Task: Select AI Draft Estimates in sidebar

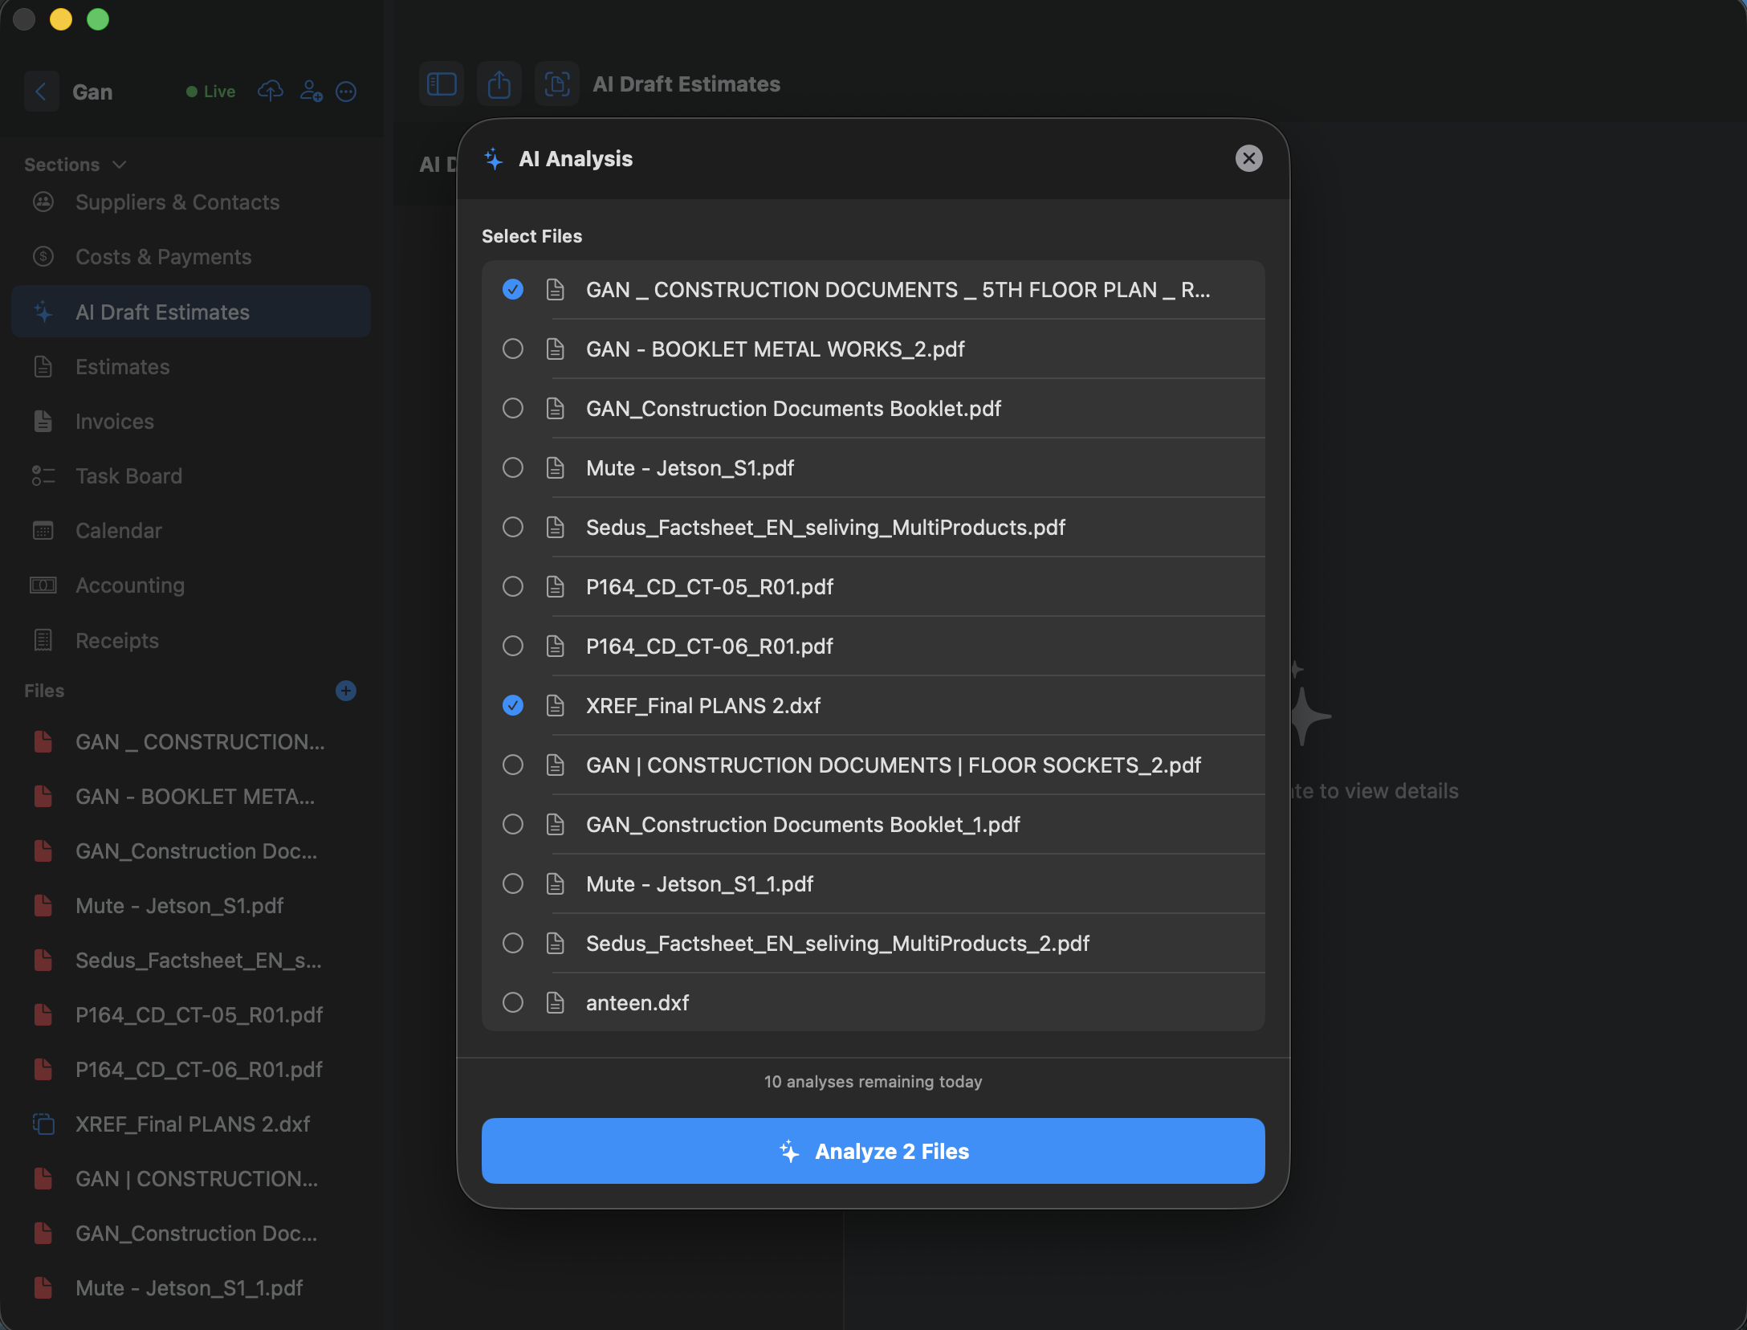Action: pos(191,312)
